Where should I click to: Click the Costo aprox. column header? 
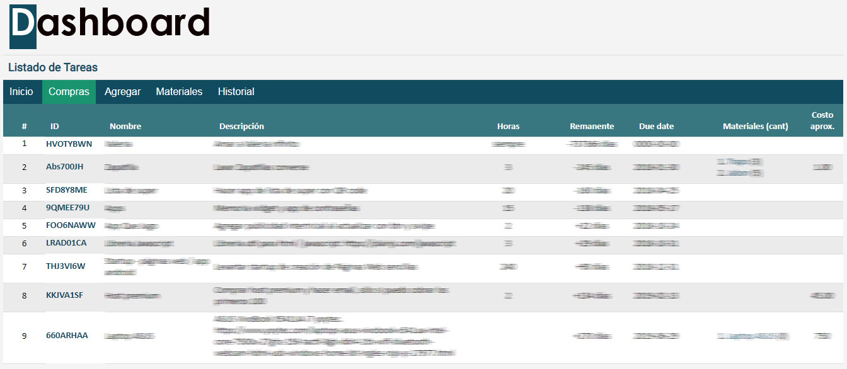click(x=822, y=120)
